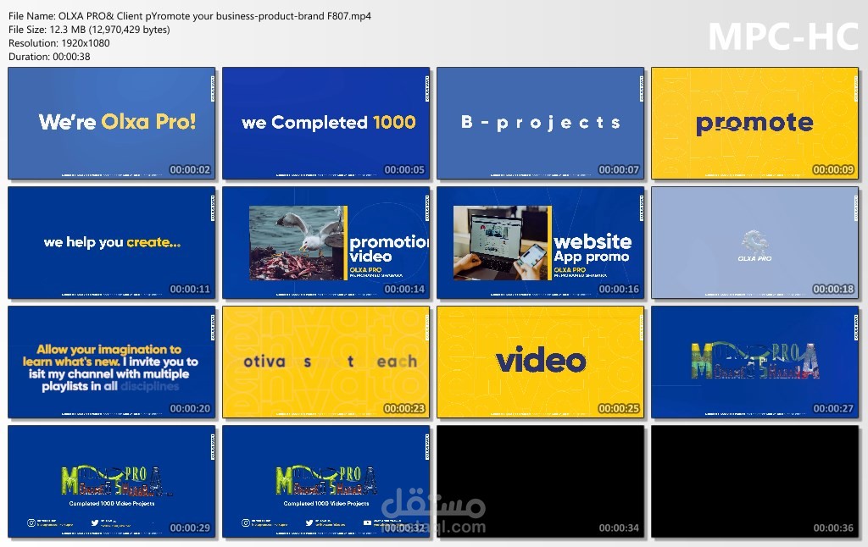Click the seagull photo in the 00:00:14 frame
Screen dimensions: 868x547
pyautogui.click(x=297, y=243)
